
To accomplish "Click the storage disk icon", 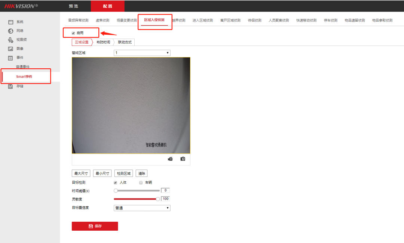I will 11,86.
